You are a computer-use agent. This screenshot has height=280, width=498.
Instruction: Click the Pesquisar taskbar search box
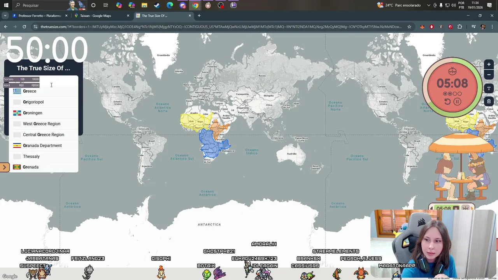point(51,5)
